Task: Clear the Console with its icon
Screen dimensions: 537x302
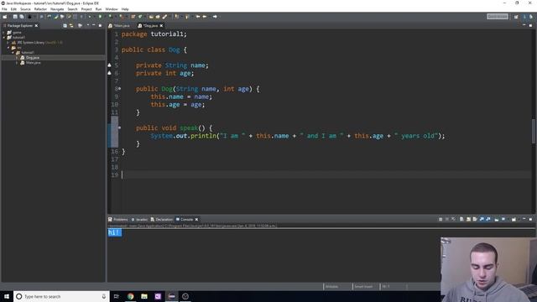Action: click(x=461, y=219)
